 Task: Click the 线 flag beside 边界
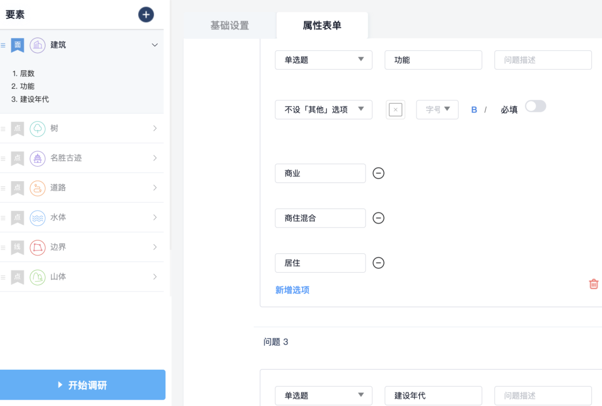point(17,248)
